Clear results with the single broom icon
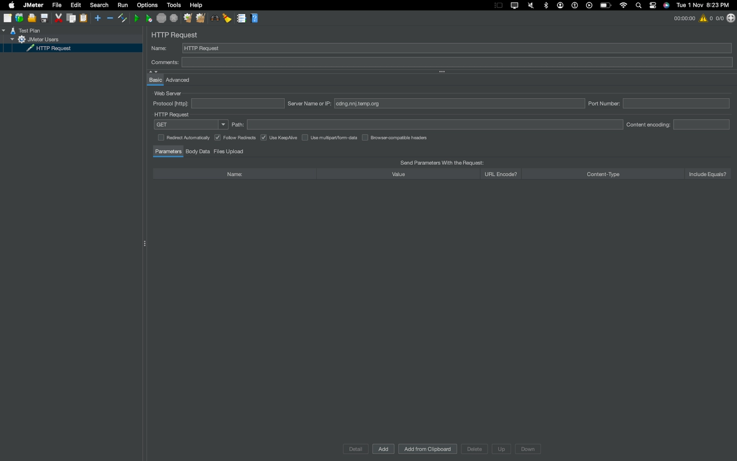The width and height of the screenshot is (737, 461). [187, 18]
